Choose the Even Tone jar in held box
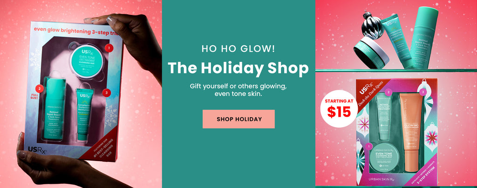The height and width of the screenshot is (188, 477). pos(86,61)
